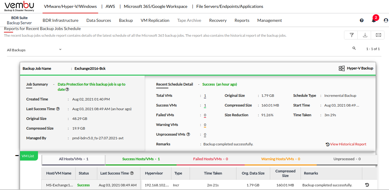Image resolution: width=389 pixels, height=190 pixels.
Task: Click the Success (an hour ago) status text
Action: pyautogui.click(x=220, y=84)
